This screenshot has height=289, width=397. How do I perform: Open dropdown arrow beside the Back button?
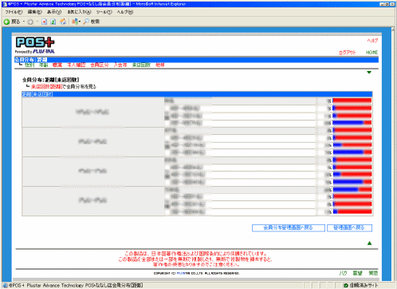click(24, 22)
